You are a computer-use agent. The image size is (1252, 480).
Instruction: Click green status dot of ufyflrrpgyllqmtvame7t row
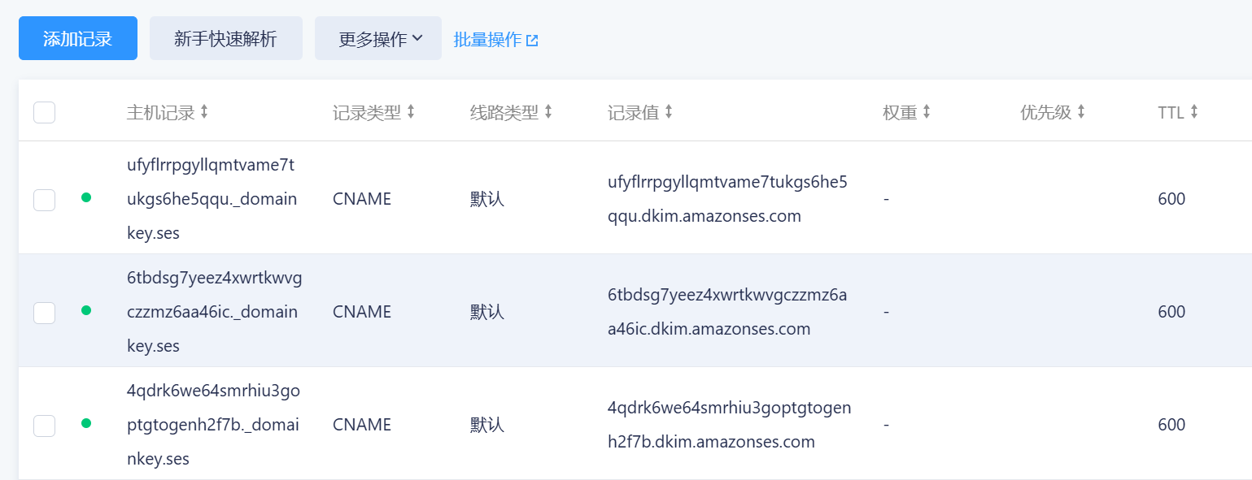click(86, 197)
